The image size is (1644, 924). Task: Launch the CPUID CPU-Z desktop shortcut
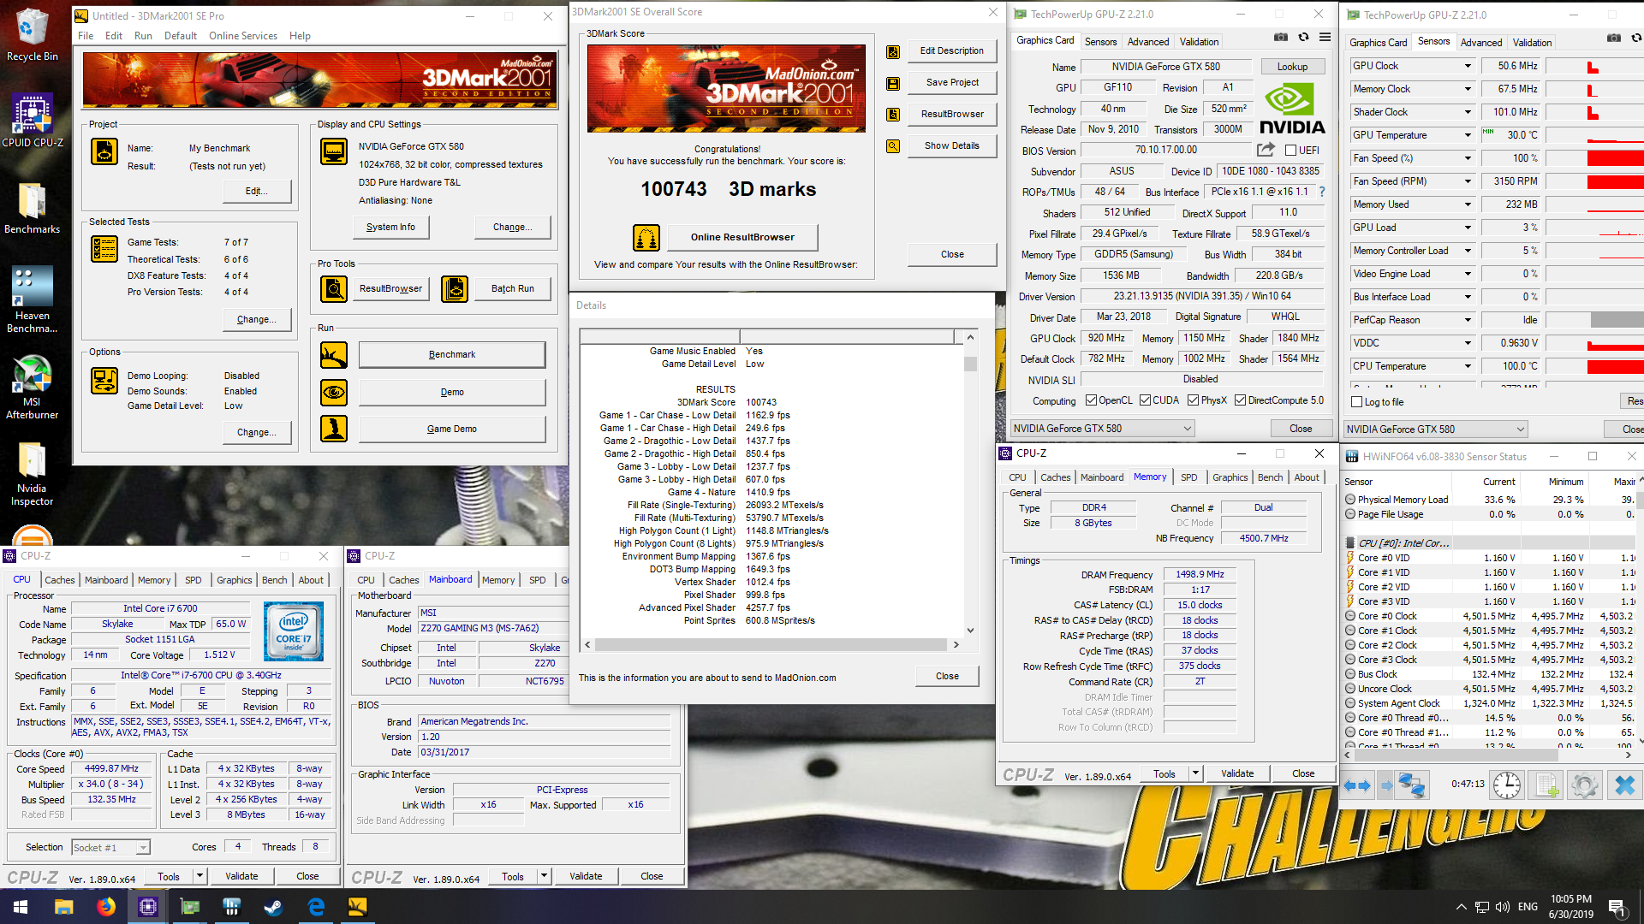(x=32, y=120)
